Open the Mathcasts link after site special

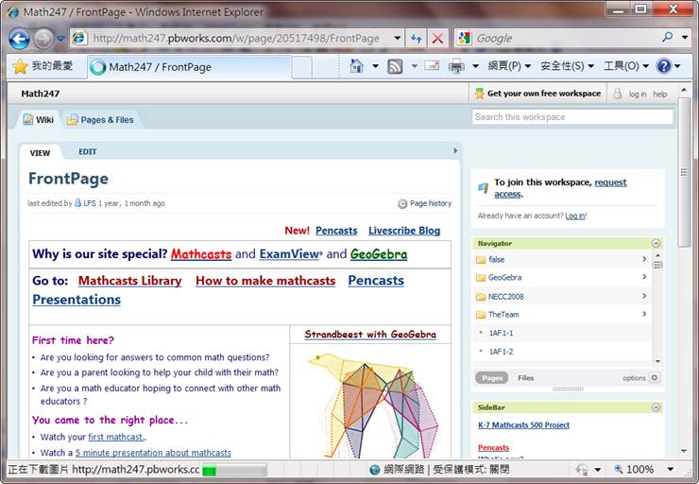click(x=201, y=254)
